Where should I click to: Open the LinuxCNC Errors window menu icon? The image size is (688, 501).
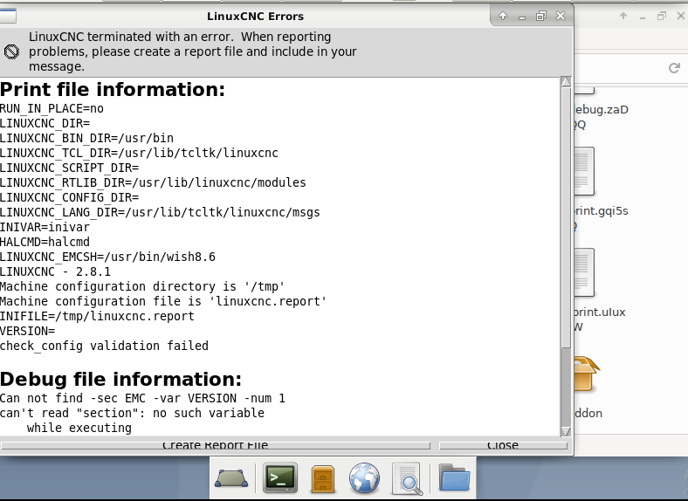[8, 16]
